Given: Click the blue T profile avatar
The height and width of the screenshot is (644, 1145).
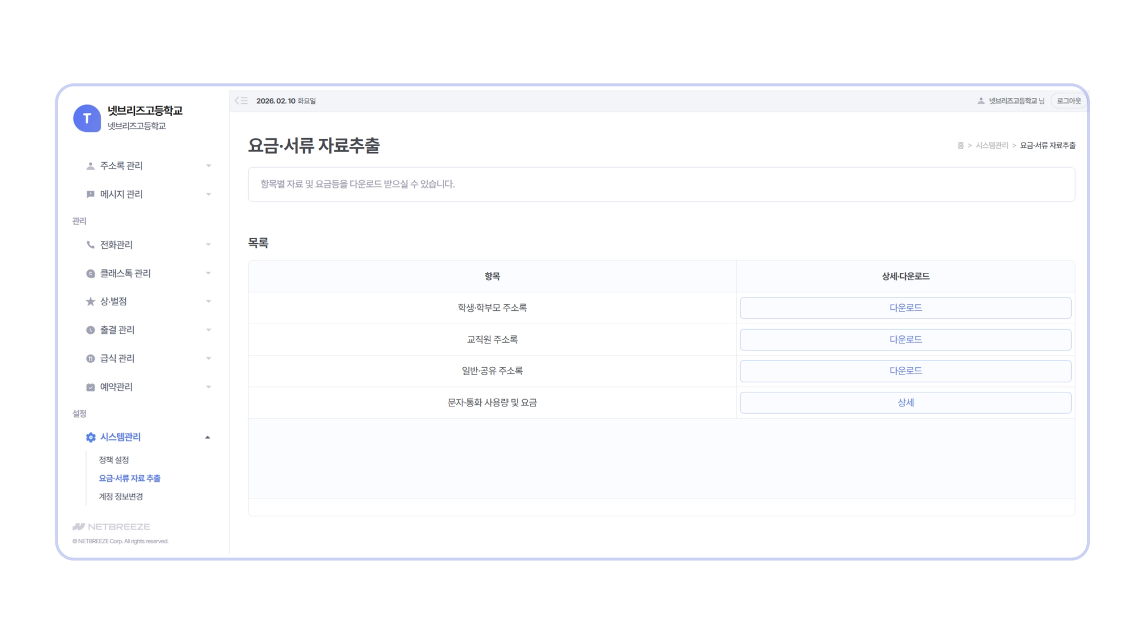Looking at the screenshot, I should [x=87, y=118].
